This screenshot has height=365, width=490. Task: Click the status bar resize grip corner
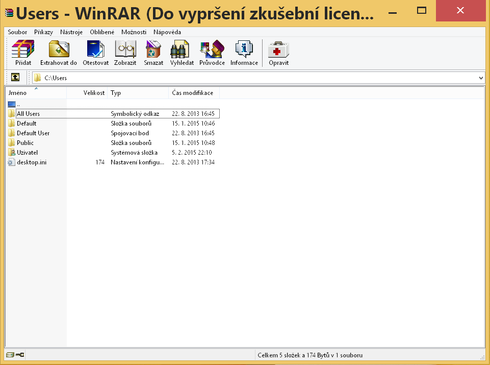[x=482, y=356]
